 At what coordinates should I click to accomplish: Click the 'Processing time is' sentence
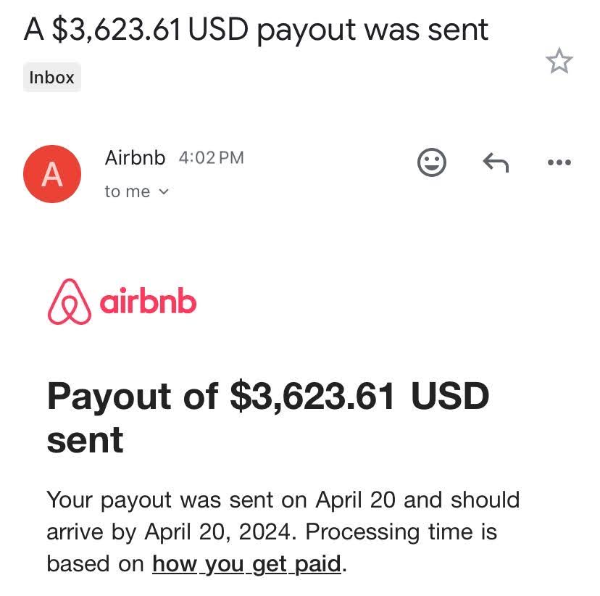[401, 532]
